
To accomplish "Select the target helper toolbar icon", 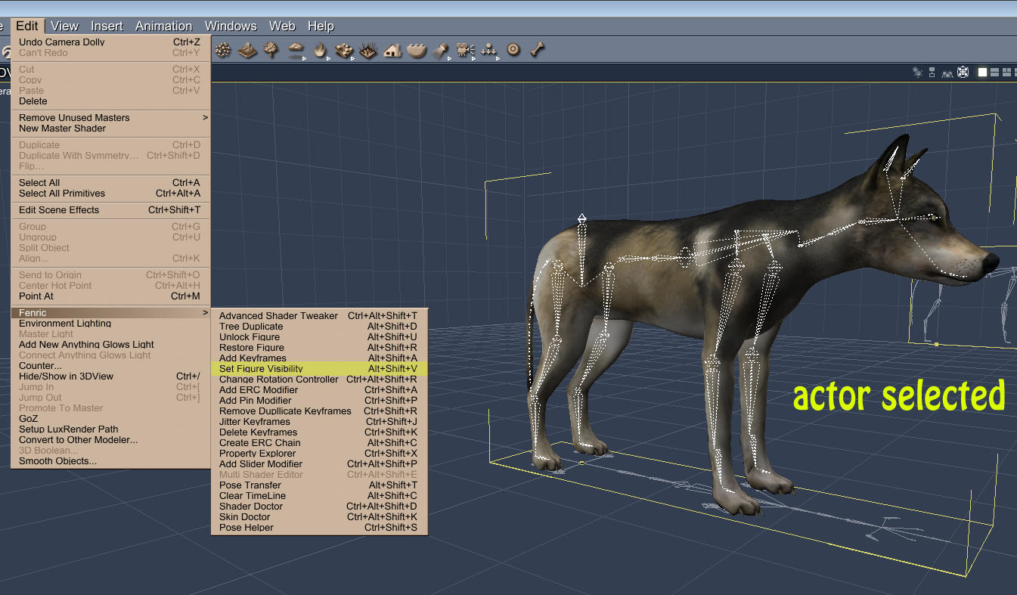I will [x=513, y=51].
